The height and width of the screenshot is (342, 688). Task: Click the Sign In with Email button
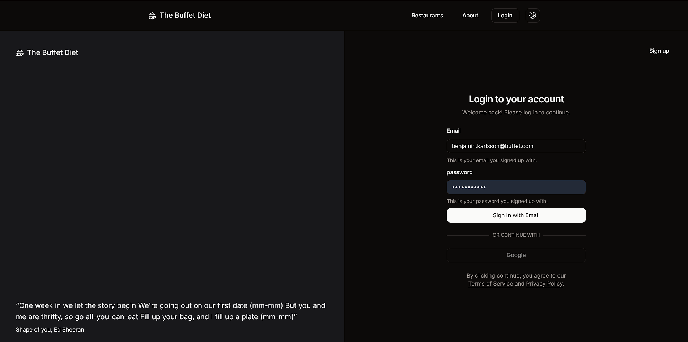coord(516,215)
